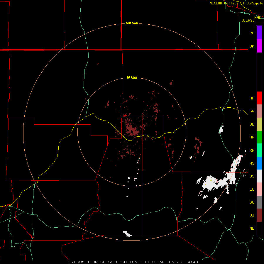Click the RA legend label
This screenshot has width=264, height=264.
[x=252, y=150]
